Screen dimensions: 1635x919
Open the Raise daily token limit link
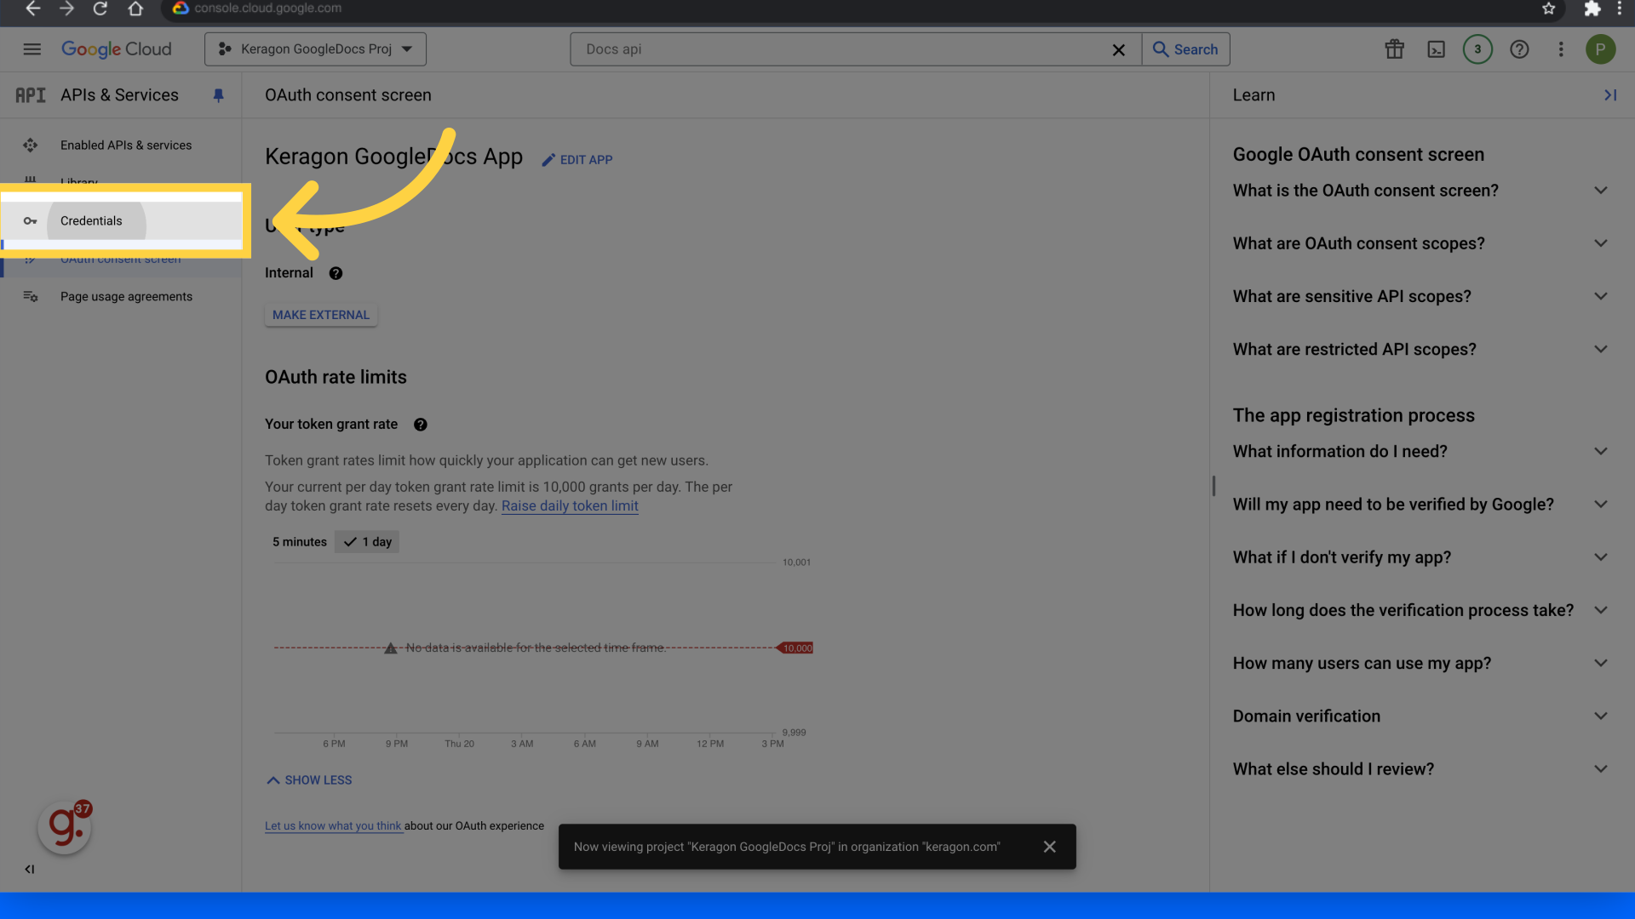coord(570,506)
